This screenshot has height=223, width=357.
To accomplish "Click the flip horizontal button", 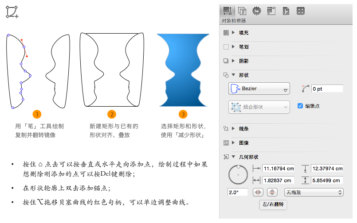I will pos(258,192).
